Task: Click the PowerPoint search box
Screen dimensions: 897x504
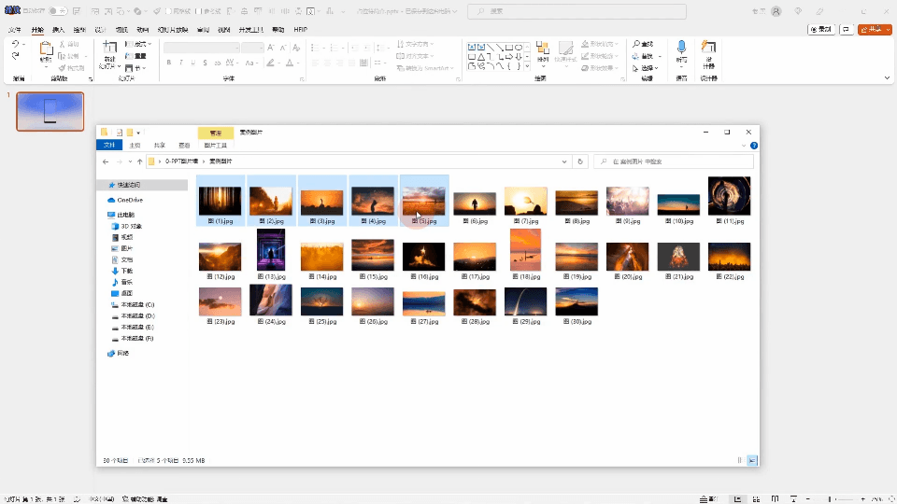Action: (x=577, y=11)
